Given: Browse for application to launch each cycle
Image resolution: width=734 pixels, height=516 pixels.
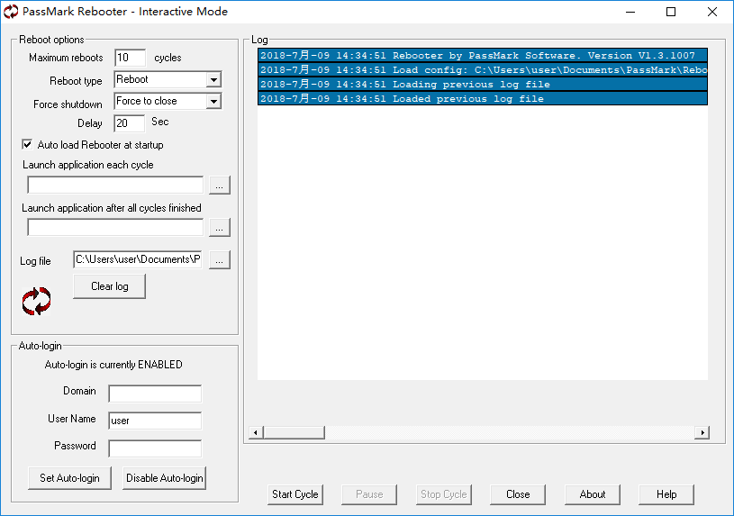Looking at the screenshot, I should point(220,185).
